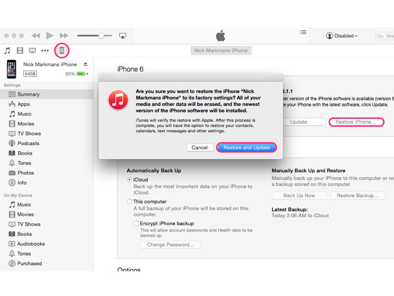
Task: Click the Change Password... button
Action: [x=170, y=245]
